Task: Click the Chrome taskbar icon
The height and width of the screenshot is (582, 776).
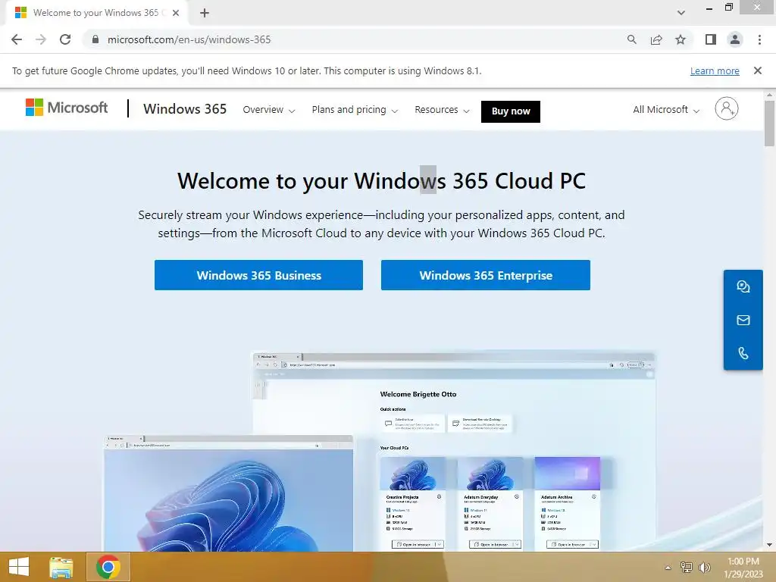Action: tap(108, 567)
